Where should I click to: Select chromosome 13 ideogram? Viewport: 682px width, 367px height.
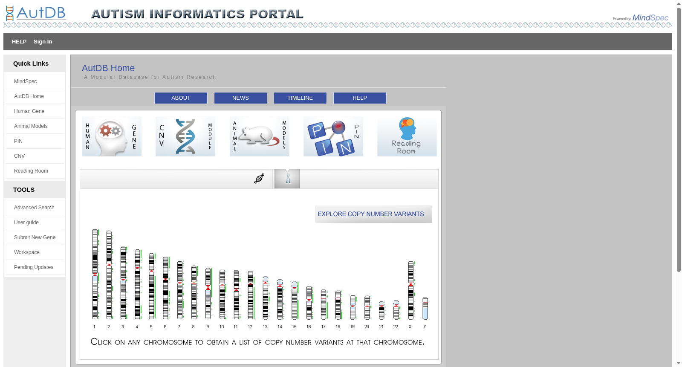[266, 298]
